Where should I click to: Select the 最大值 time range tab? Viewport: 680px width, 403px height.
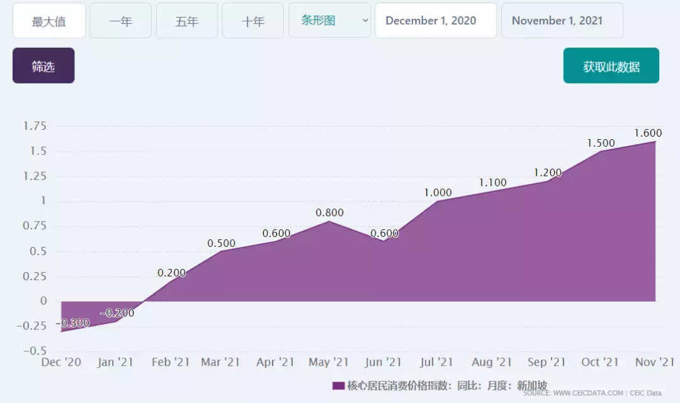click(x=49, y=21)
